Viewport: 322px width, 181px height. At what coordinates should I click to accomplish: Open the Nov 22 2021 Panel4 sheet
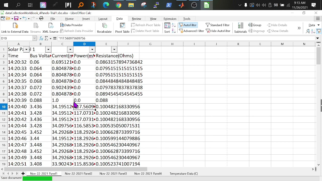148,173
